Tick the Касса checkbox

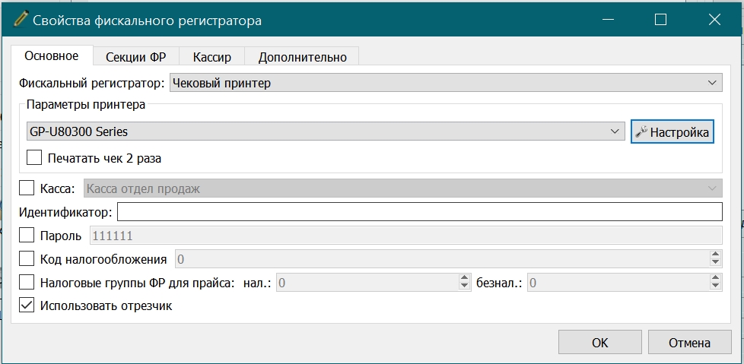[x=27, y=188]
